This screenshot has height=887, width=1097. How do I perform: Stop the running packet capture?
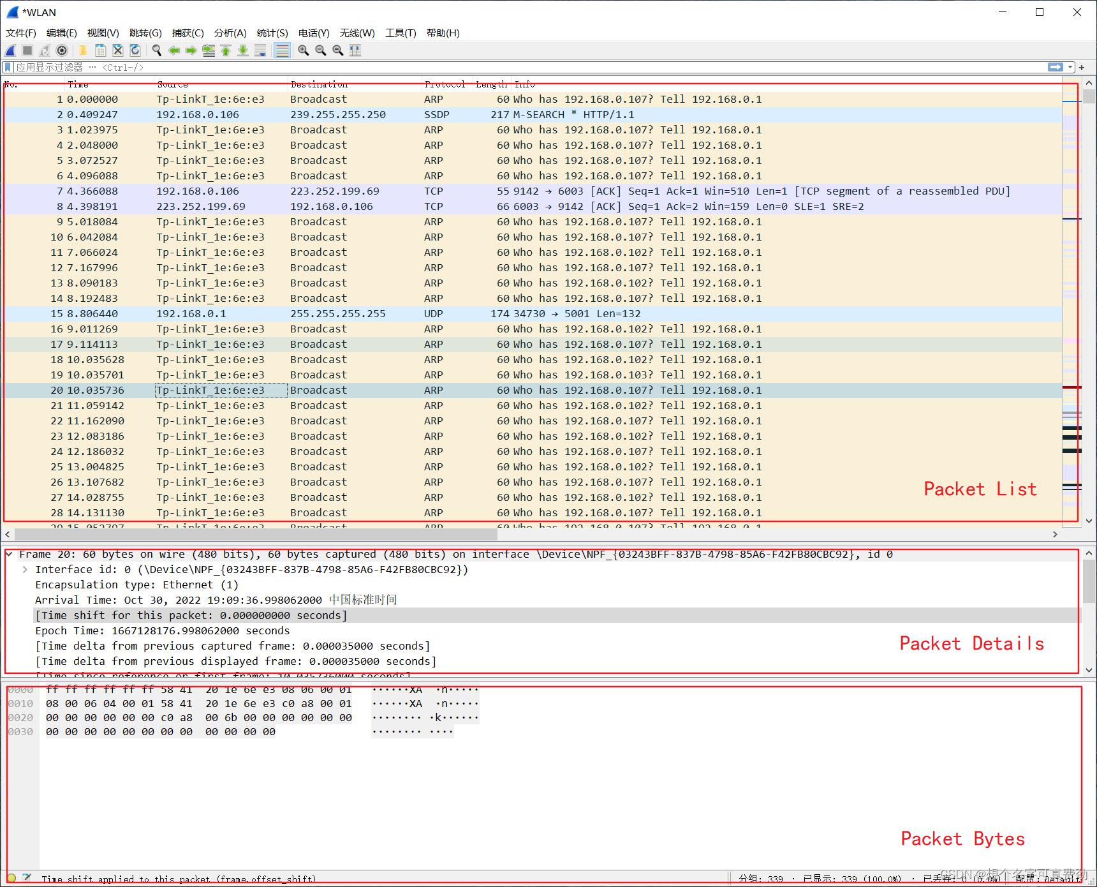pos(27,50)
